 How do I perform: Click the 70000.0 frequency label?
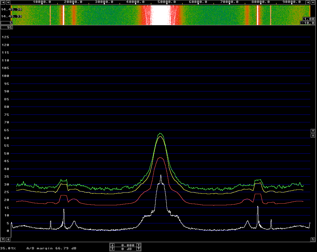point(229,2)
